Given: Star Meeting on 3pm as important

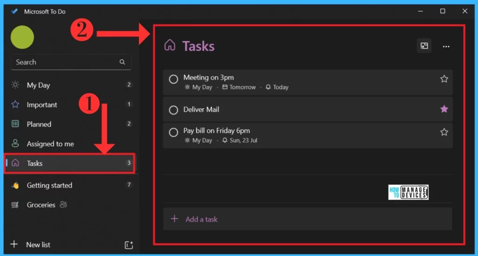Looking at the screenshot, I should click(444, 79).
